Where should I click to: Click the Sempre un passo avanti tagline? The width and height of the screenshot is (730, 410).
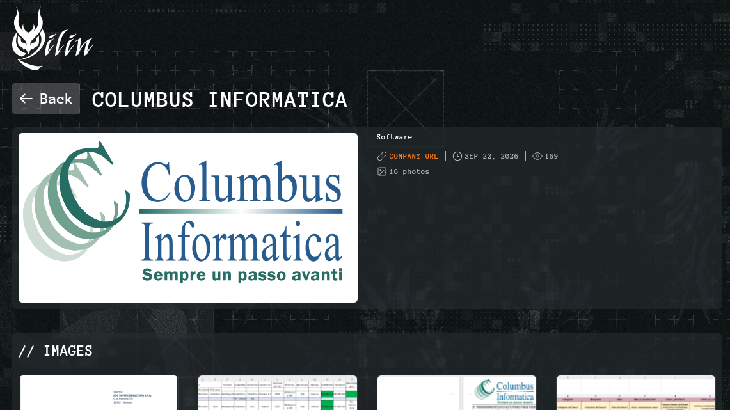[242, 274]
